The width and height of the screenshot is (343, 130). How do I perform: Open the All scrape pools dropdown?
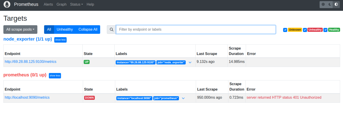click(20, 30)
